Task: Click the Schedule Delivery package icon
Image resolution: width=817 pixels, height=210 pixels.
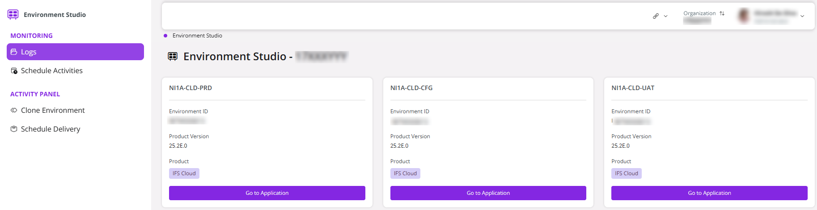Action: [14, 129]
